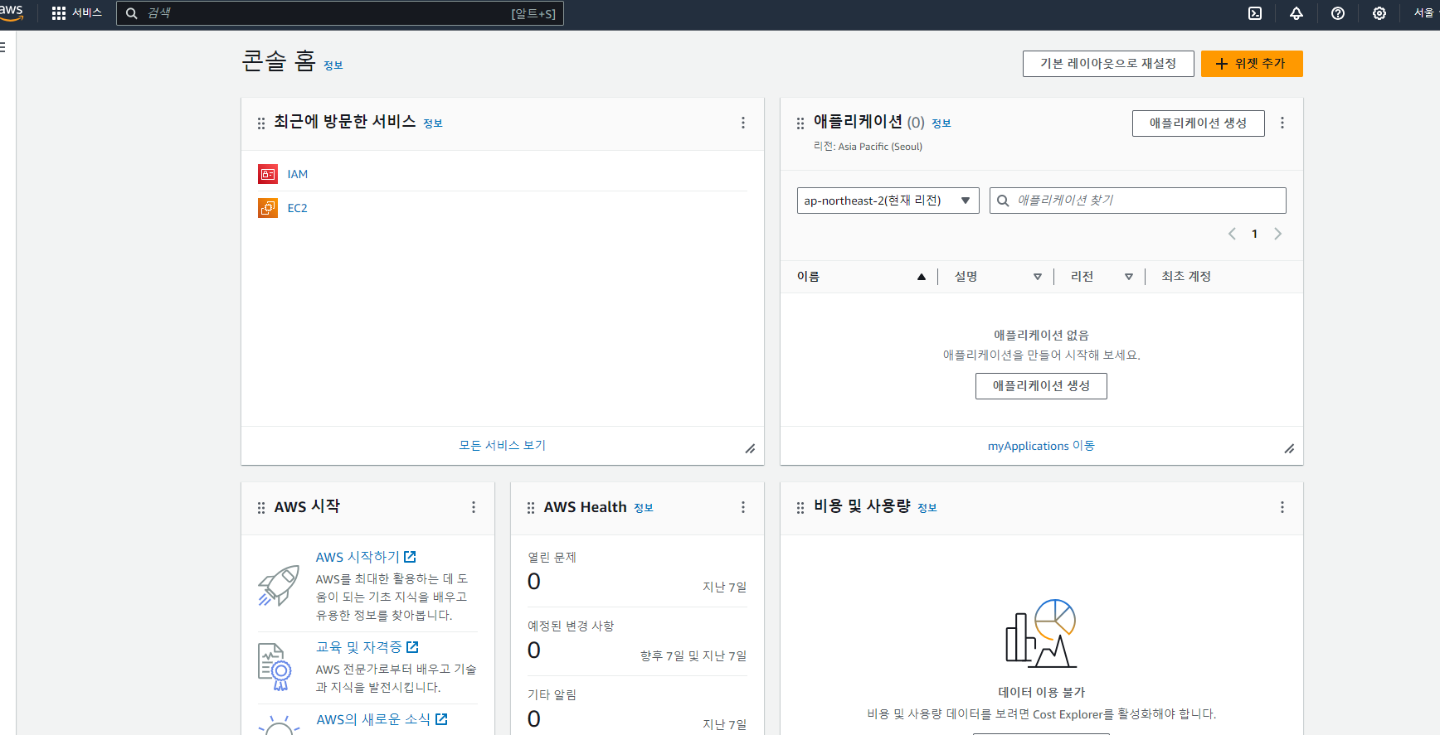Open the notifications bell icon

pos(1296,13)
